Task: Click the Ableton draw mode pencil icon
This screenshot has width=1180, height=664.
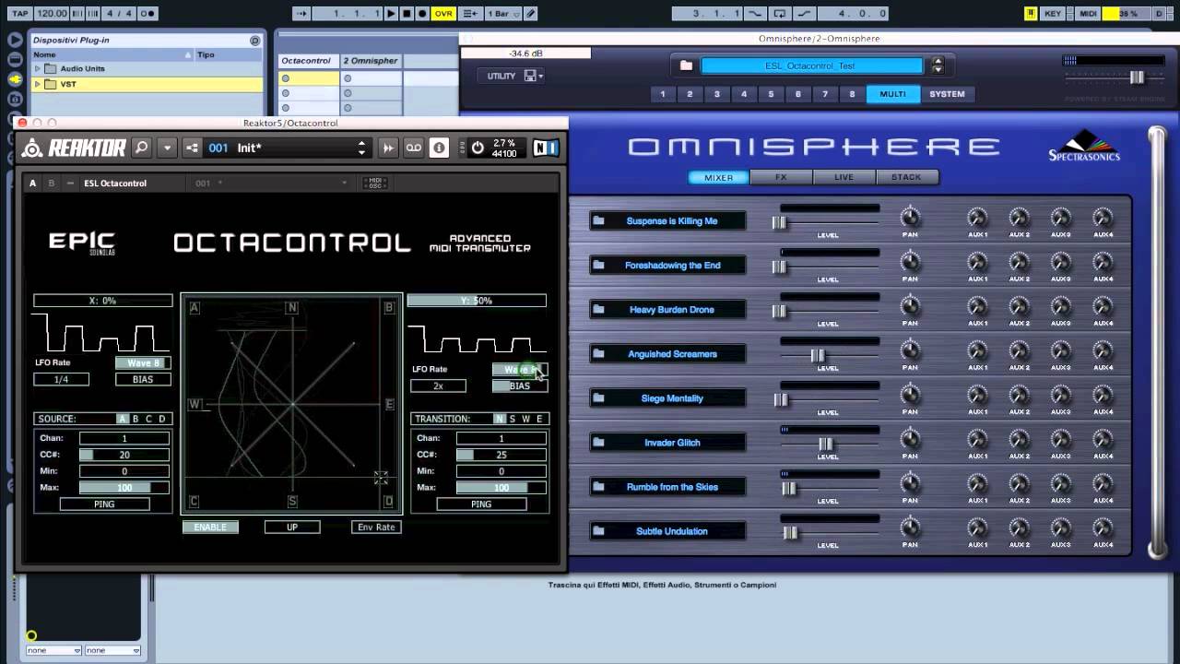Action: [x=532, y=14]
